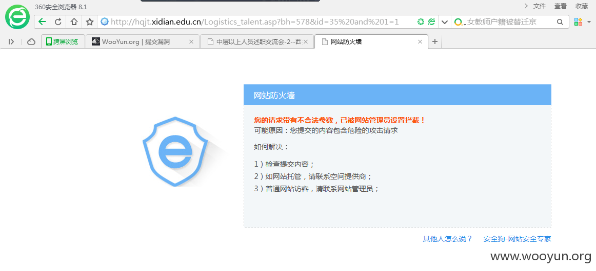Viewport: 596px width, 271px height.
Task: Select the 网站防火墙 tab
Action: pyautogui.click(x=371, y=42)
